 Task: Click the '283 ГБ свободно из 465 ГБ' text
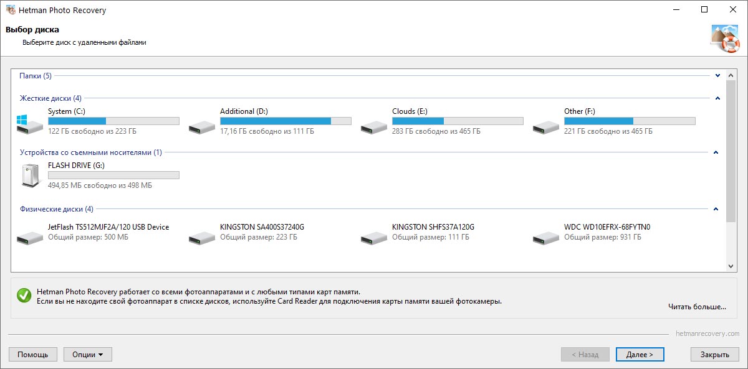click(x=436, y=131)
